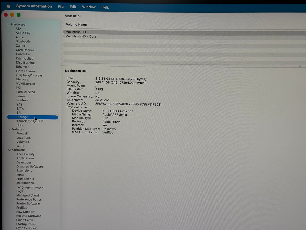Click the Free space value 216.33 GB
This screenshot has height=230, width=306.
(x=103, y=79)
